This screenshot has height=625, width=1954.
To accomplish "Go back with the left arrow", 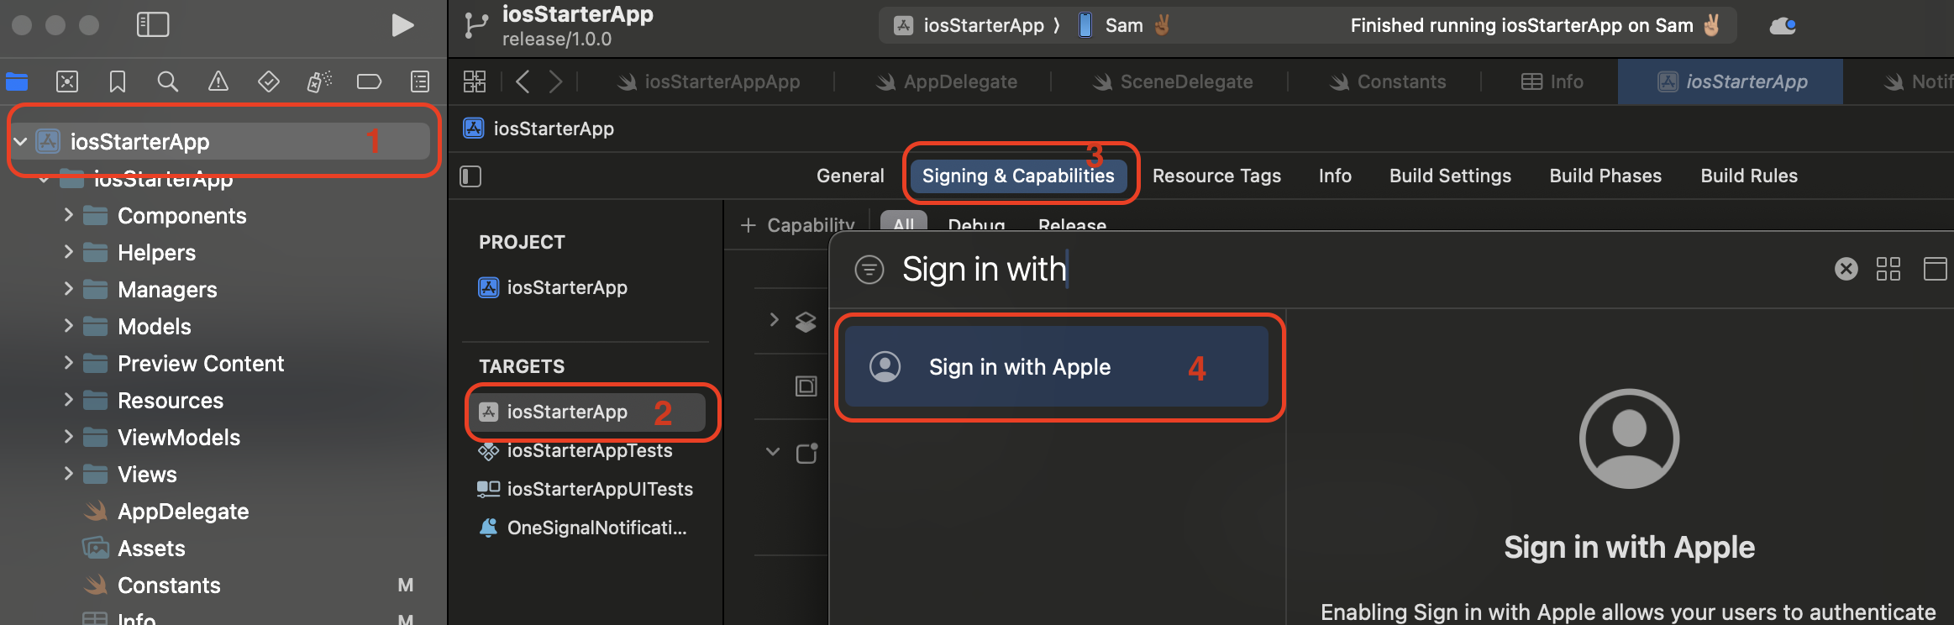I will click(523, 81).
